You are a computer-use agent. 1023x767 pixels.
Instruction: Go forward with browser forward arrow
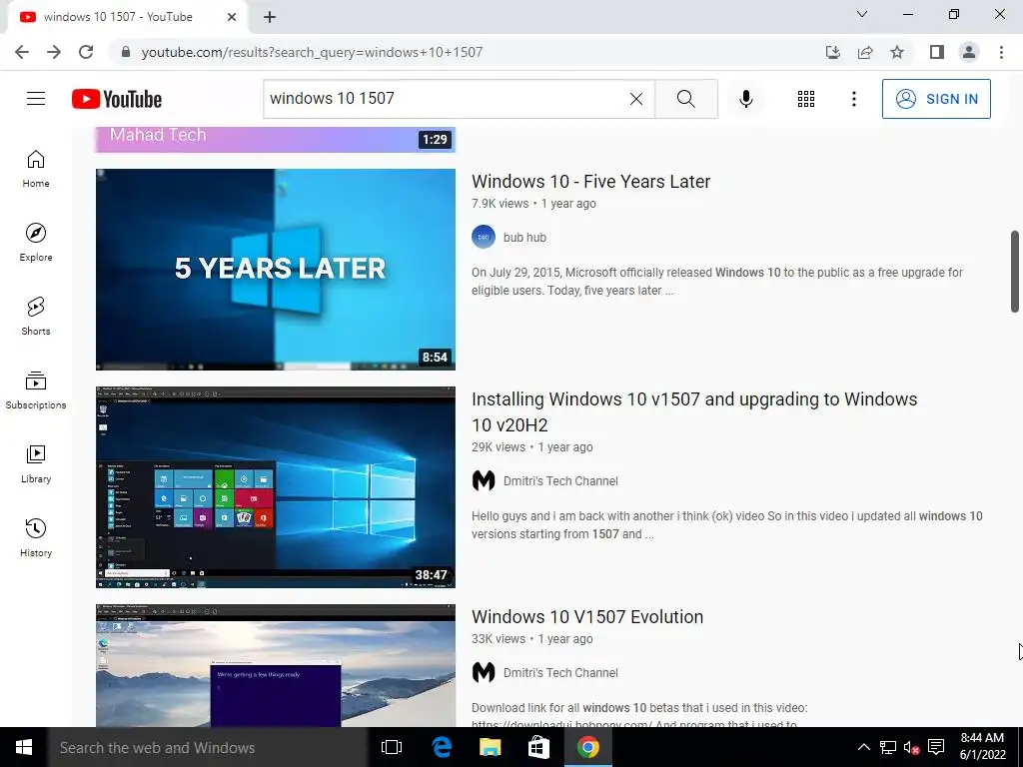point(54,52)
